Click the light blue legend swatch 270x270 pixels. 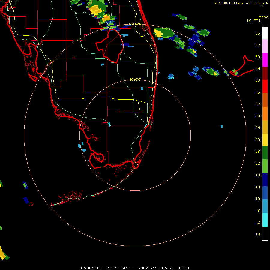tap(265, 206)
